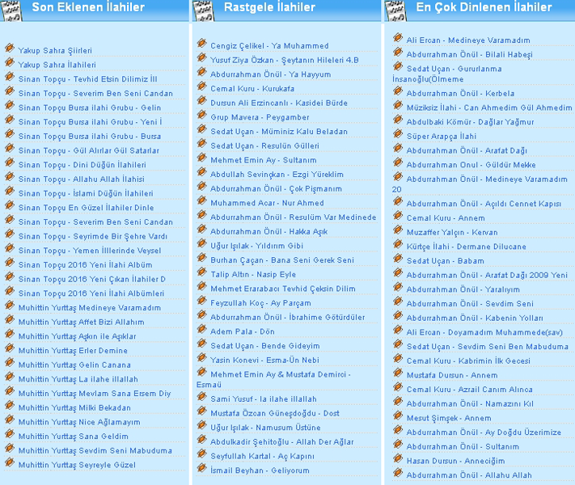Screen dimensions: 575x485
Task: Open Abdulbaki Kömür - Dağlar Yağmur
Action: pos(470,122)
